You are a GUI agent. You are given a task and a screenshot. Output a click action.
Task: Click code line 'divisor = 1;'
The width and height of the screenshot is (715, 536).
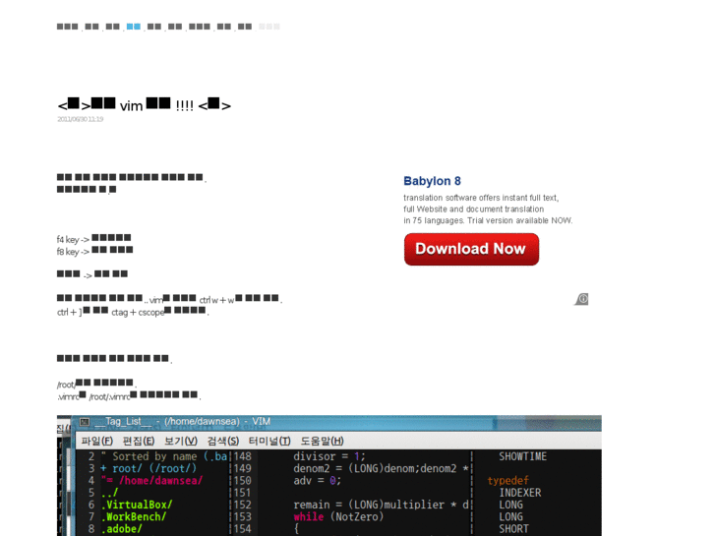click(x=329, y=456)
